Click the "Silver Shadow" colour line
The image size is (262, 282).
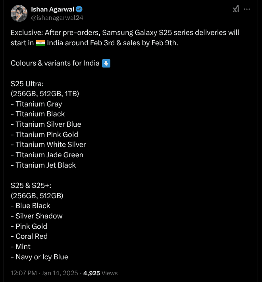click(x=37, y=216)
